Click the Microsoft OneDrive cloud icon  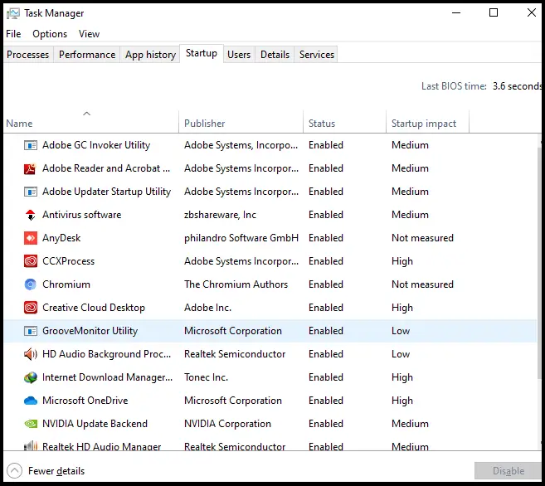click(x=31, y=401)
